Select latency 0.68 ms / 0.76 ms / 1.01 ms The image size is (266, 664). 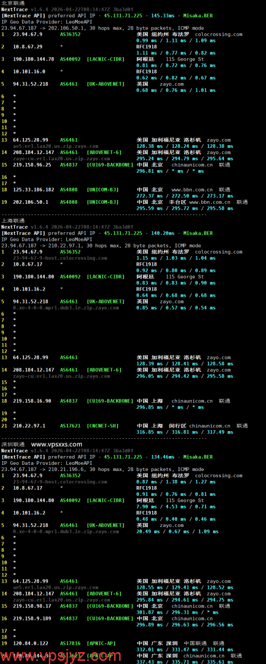click(x=176, y=90)
